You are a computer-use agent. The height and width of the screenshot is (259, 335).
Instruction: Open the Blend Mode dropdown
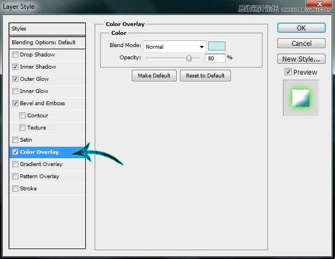(174, 47)
